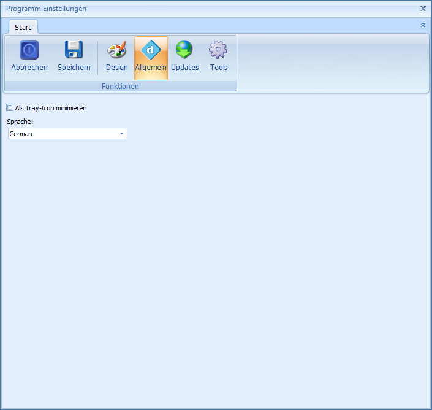Click the Updates text label

[x=184, y=68]
